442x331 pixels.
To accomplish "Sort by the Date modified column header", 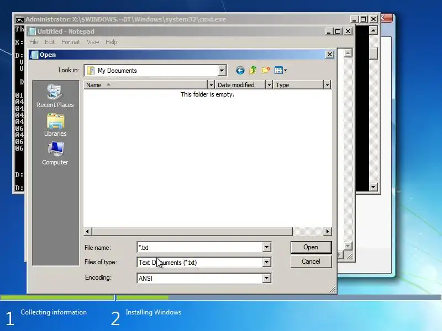I will coord(240,85).
